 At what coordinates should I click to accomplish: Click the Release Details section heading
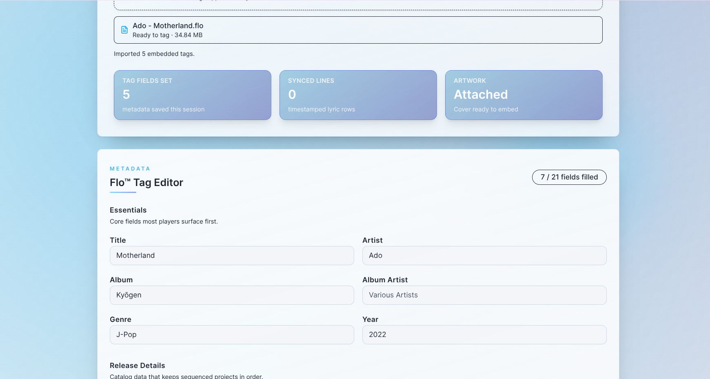point(138,366)
